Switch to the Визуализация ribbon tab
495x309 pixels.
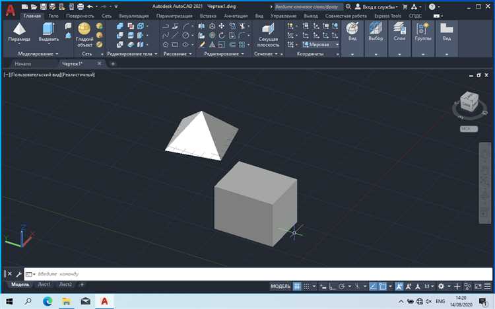pyautogui.click(x=134, y=16)
